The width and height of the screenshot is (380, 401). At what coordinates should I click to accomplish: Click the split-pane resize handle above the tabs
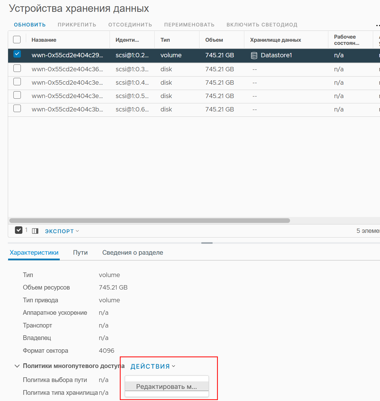coord(207,243)
